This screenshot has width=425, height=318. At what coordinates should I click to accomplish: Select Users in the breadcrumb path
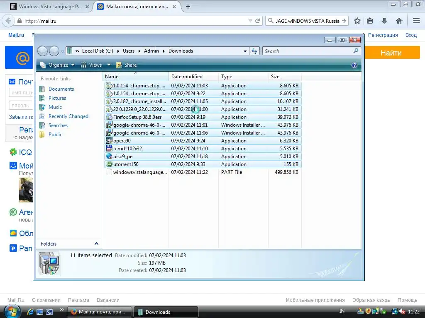(129, 51)
